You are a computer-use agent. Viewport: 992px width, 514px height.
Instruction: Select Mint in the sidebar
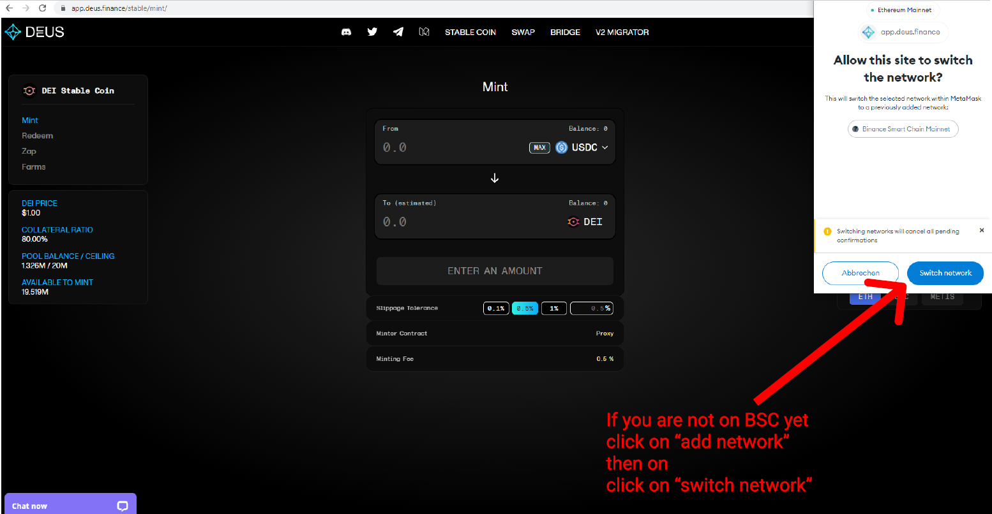[30, 121]
